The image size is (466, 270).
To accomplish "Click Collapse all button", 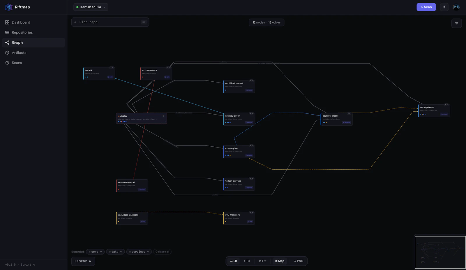I will tap(162, 252).
